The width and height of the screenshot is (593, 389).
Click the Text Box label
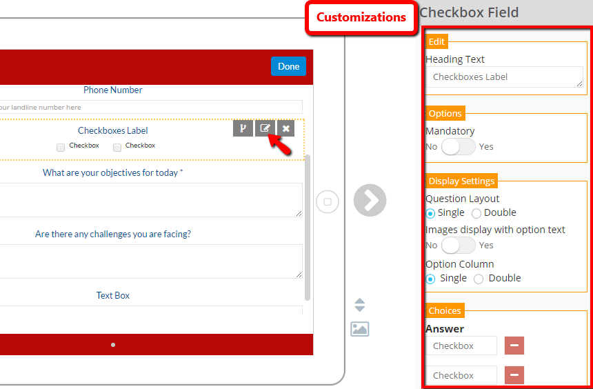point(112,295)
